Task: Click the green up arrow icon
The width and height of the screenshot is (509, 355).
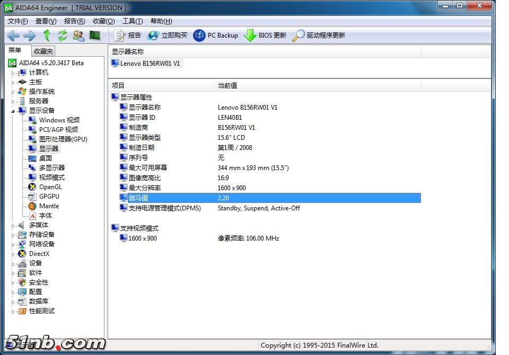Action: click(47, 35)
